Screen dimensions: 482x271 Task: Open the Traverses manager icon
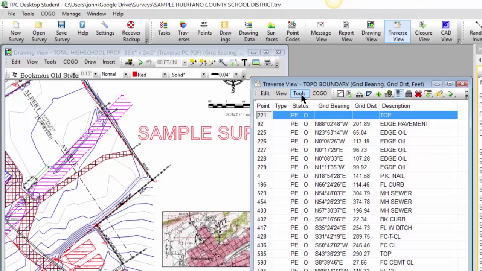tap(183, 32)
